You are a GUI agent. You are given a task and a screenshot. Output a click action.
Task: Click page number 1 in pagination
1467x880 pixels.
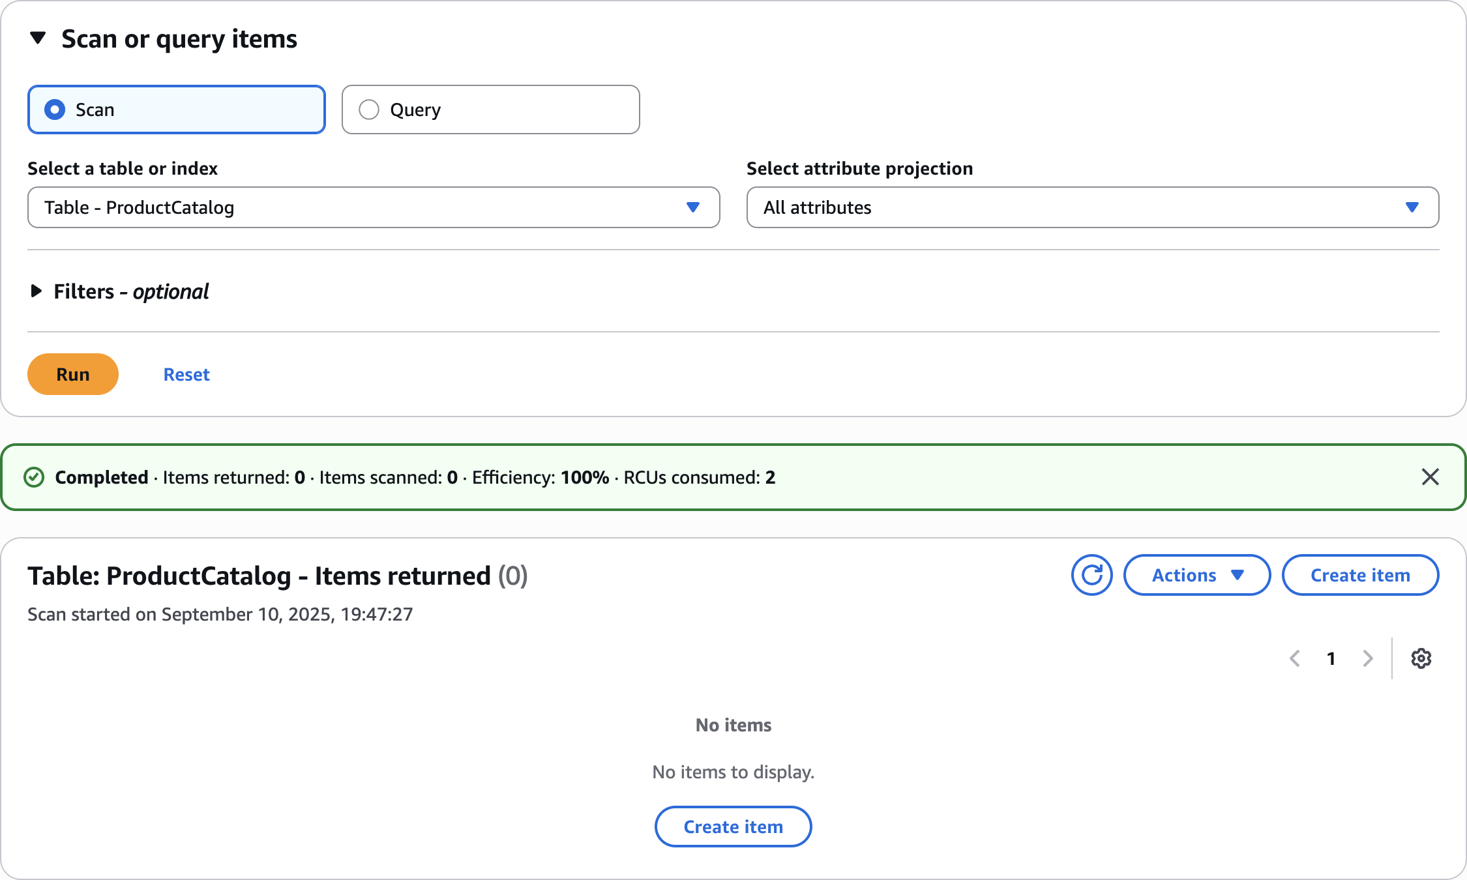(1331, 658)
